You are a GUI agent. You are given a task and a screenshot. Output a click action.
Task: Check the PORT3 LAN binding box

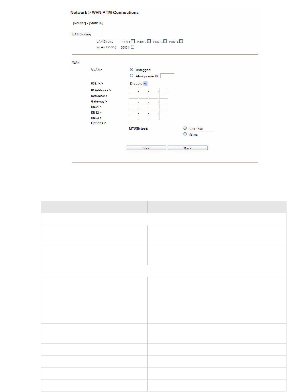(165, 41)
